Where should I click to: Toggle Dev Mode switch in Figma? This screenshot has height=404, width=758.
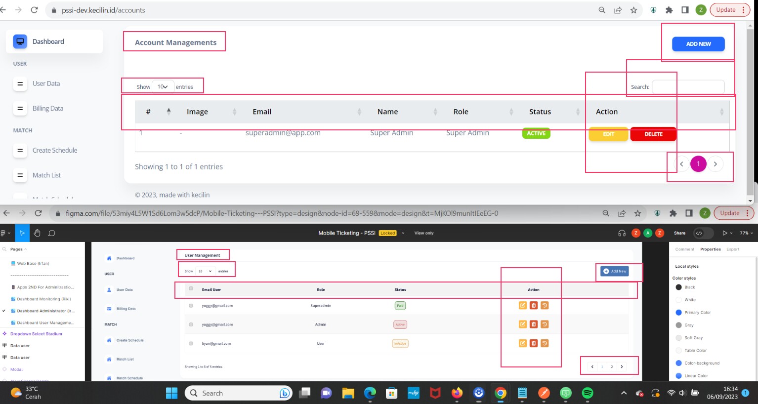point(704,233)
